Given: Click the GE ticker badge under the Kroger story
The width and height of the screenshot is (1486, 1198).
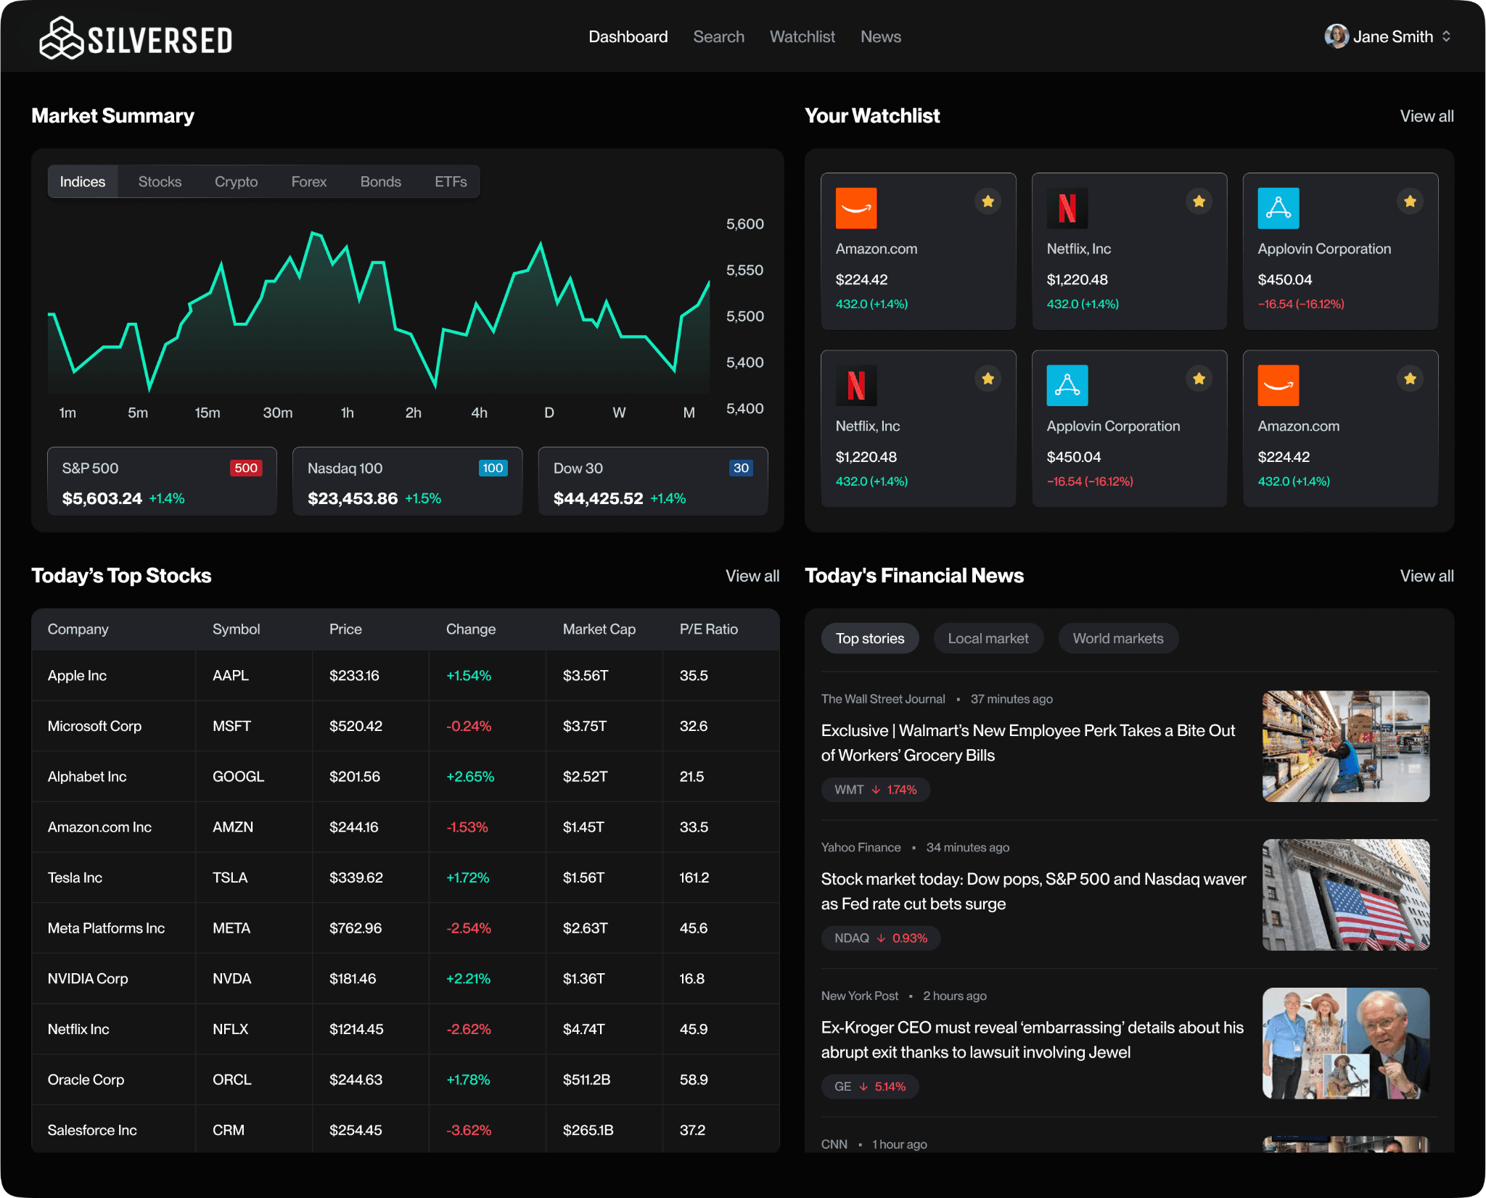Looking at the screenshot, I should pos(869,1086).
